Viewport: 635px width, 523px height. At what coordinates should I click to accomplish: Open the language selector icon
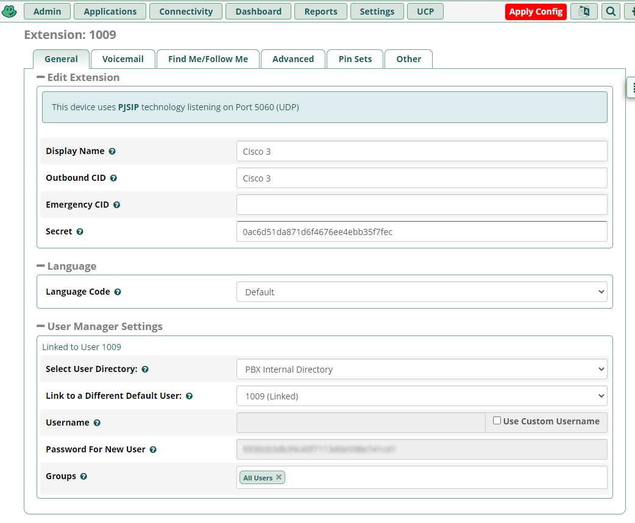[x=584, y=12]
